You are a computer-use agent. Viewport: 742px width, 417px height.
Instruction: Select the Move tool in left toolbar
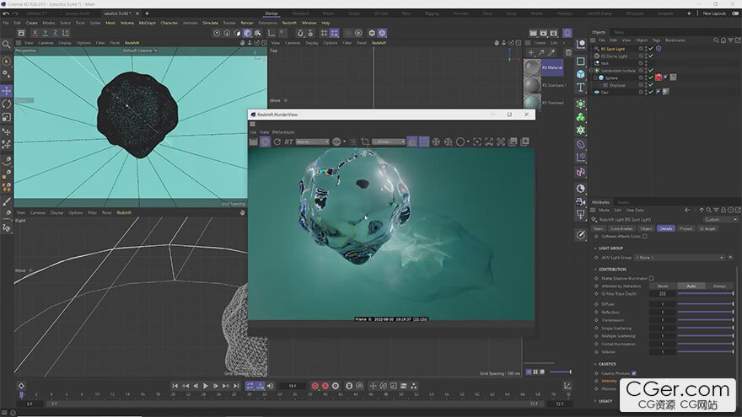coord(7,90)
